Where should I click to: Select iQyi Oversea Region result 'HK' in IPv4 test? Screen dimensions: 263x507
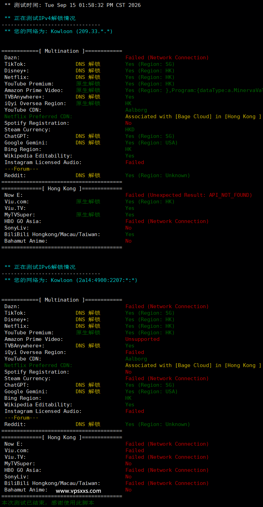128,103
